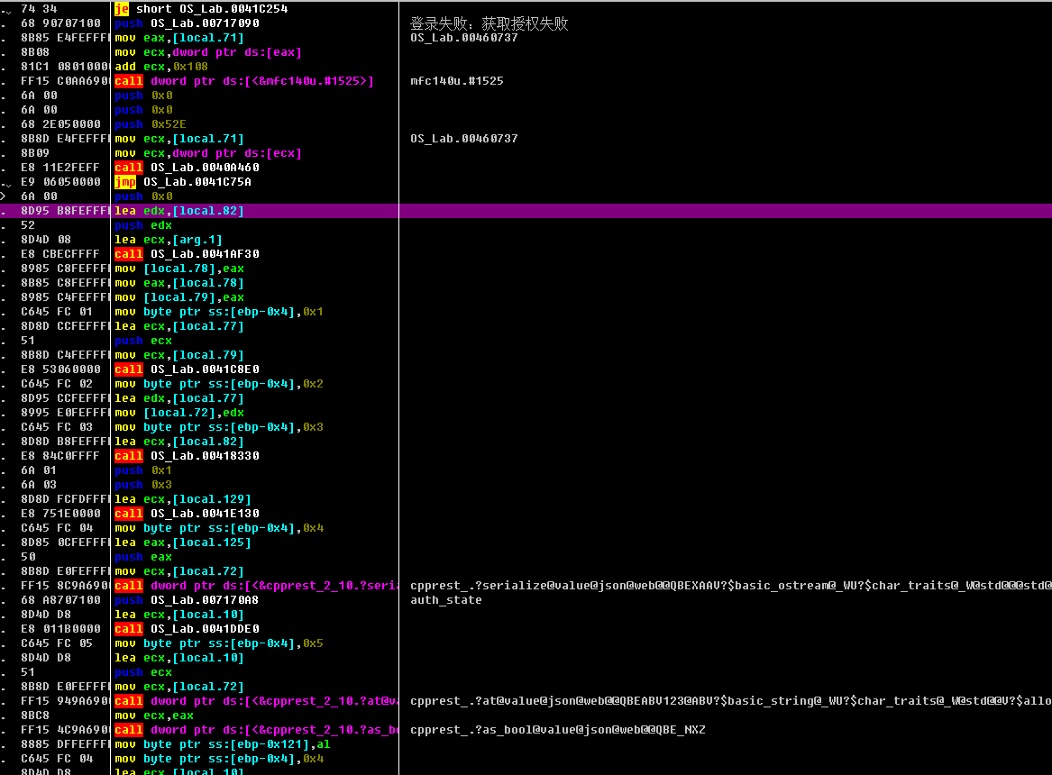Select 'mov ecx,dword ptr ds:[eax]' instruction
Viewport: 1052px width, 775px height.
click(x=208, y=52)
